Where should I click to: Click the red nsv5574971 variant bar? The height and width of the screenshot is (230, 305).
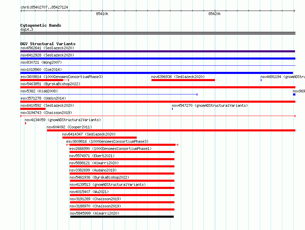[122, 159]
